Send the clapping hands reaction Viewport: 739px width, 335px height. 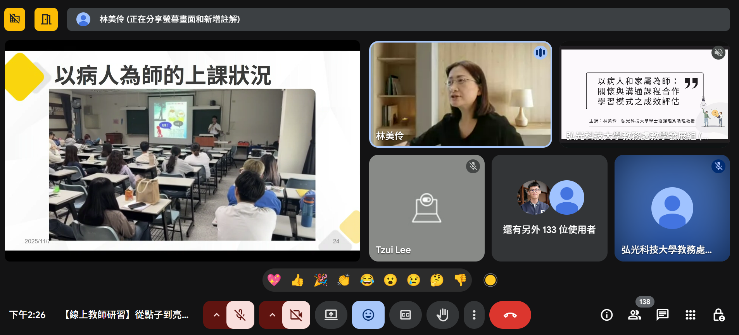(x=344, y=280)
